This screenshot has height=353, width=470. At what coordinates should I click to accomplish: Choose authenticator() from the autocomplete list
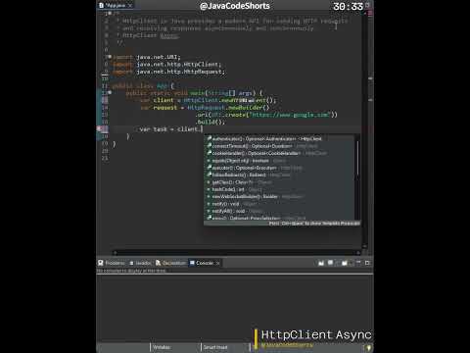pos(279,139)
